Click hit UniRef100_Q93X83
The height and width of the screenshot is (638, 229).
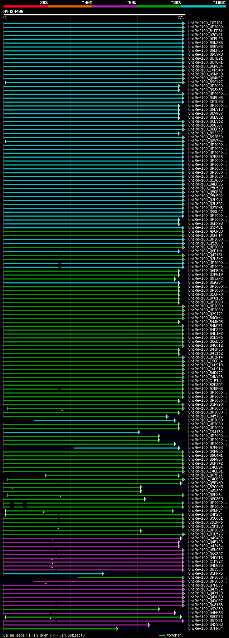(x=205, y=90)
